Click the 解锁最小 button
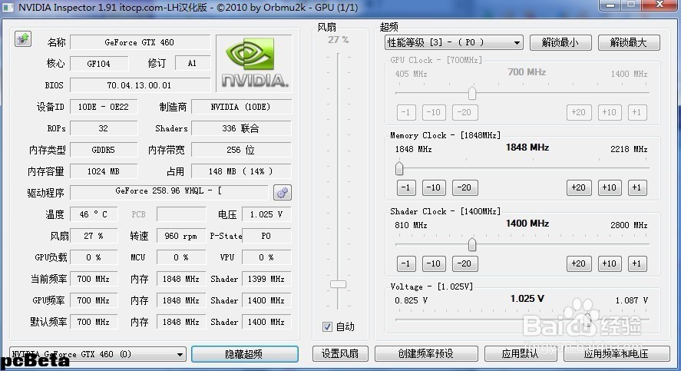Image resolution: width=681 pixels, height=371 pixels. pos(560,42)
